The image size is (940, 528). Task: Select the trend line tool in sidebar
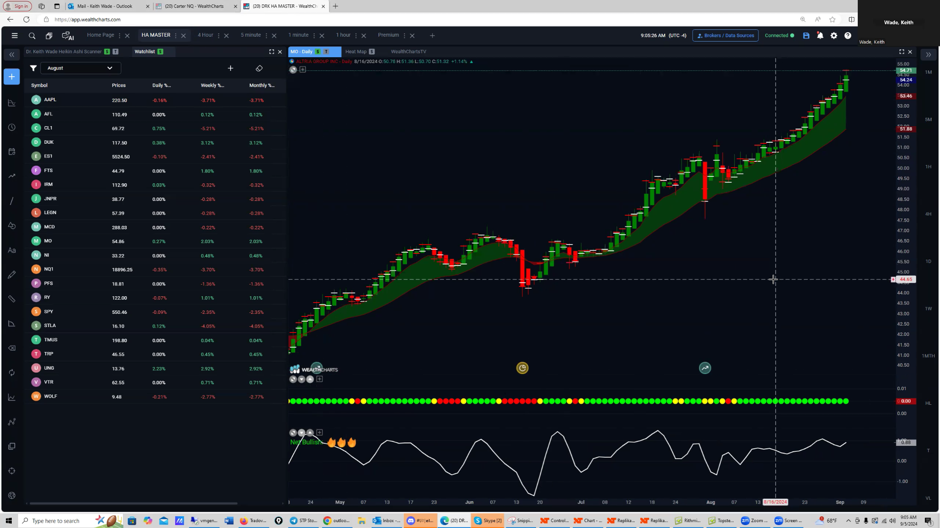[x=12, y=201]
